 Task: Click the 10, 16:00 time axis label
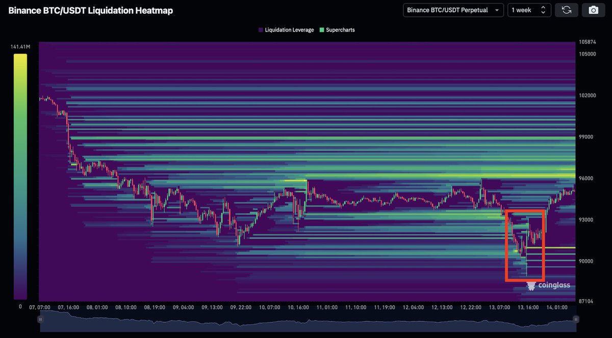pos(298,307)
